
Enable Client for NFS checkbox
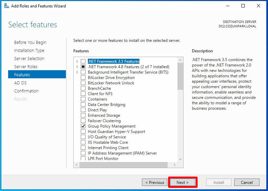pos(83,94)
